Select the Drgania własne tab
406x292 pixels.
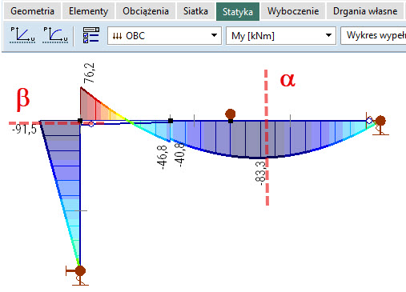(x=365, y=11)
